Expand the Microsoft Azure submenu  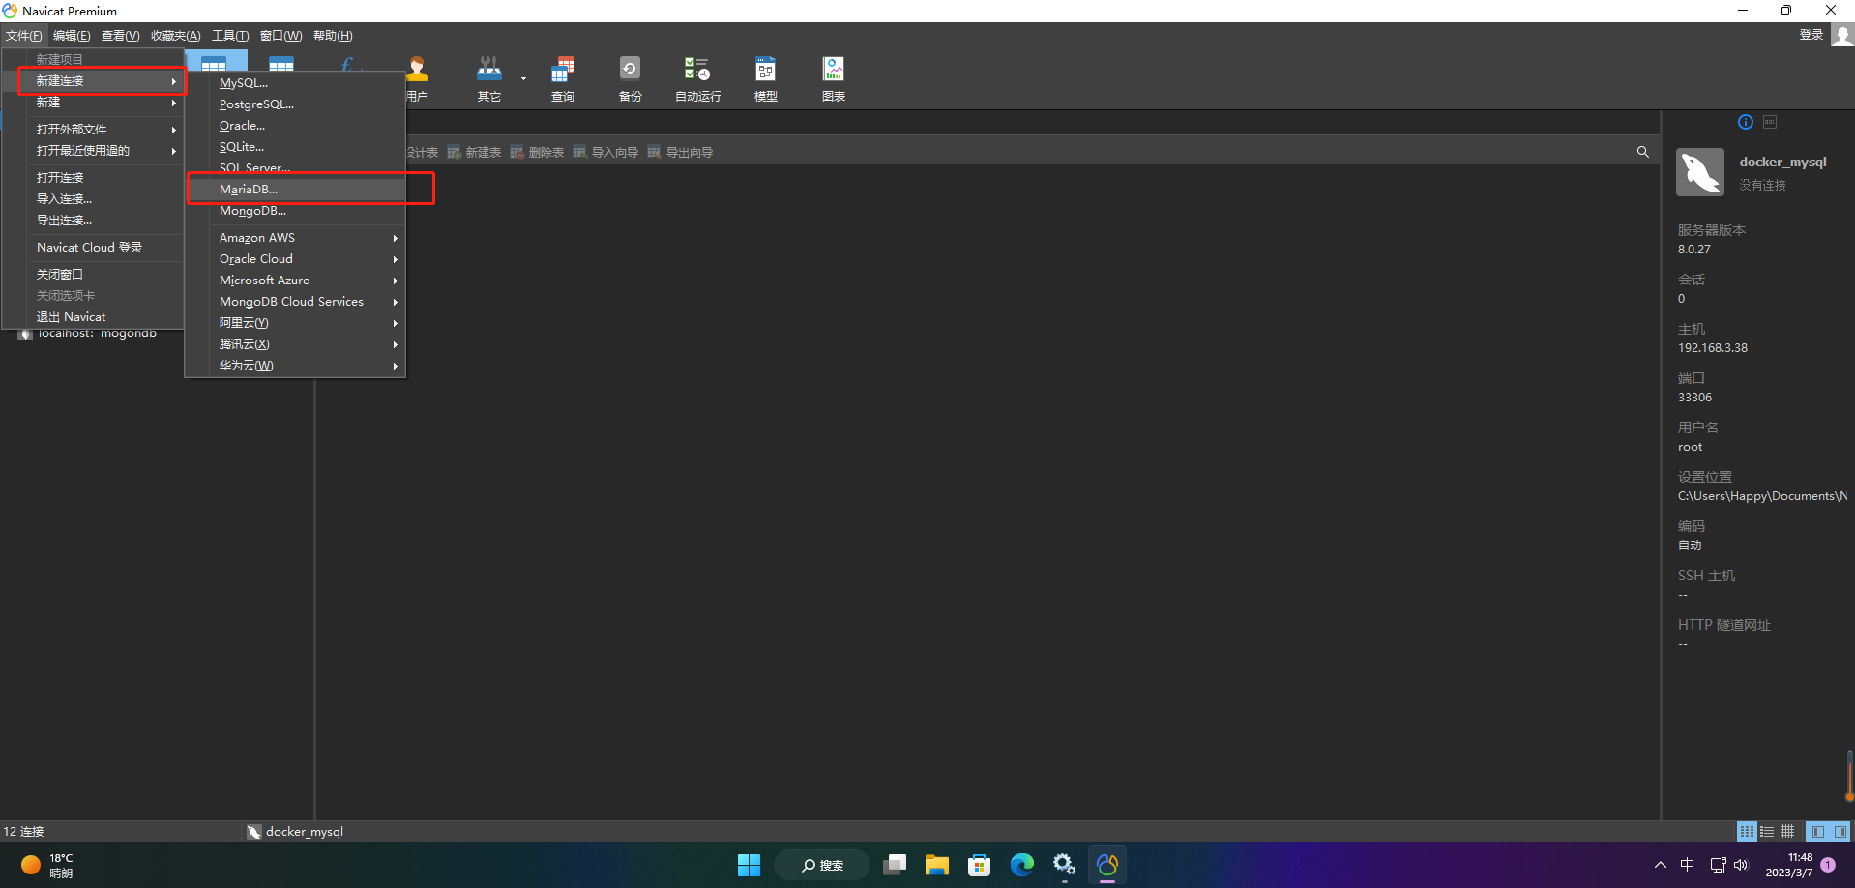click(296, 281)
